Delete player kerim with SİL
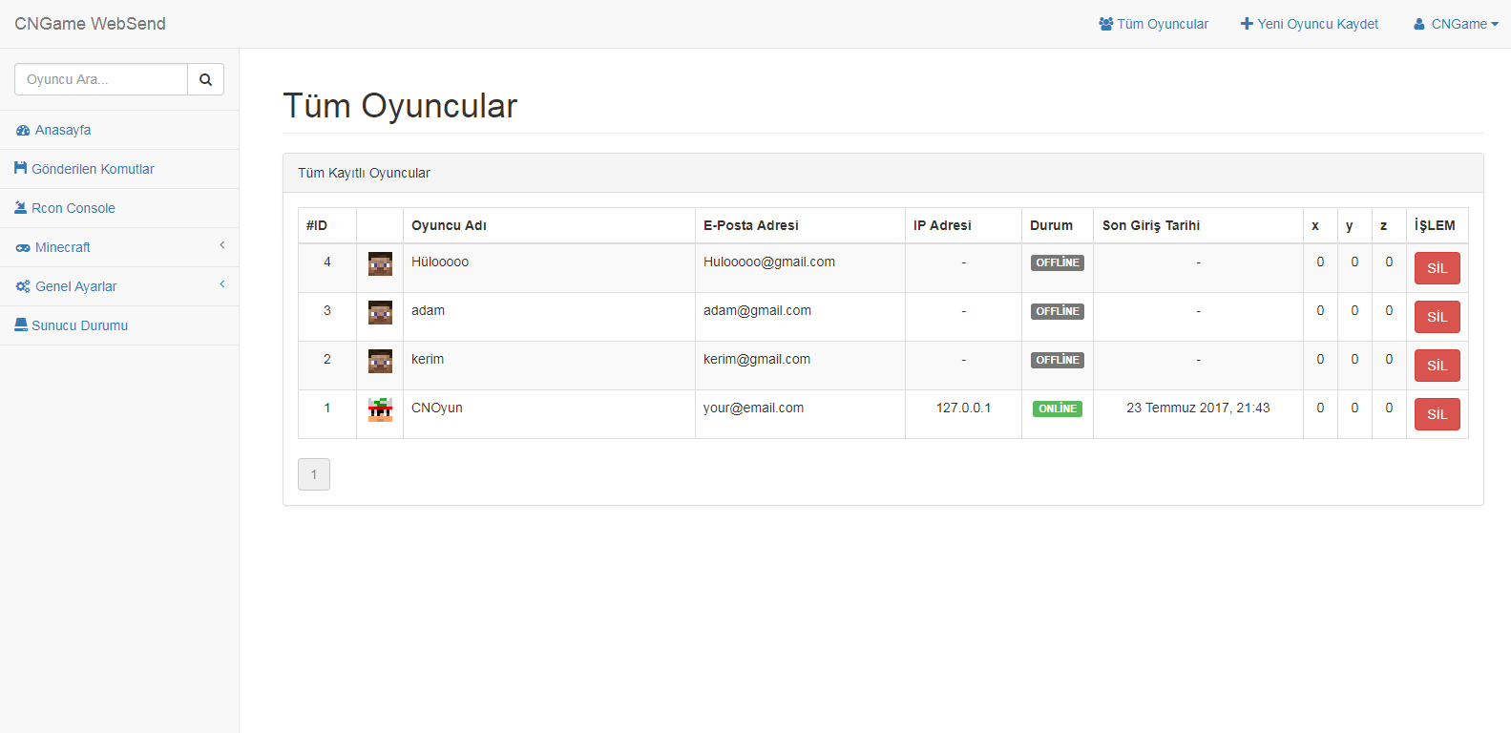Viewport: 1511px width, 733px height. tap(1437, 366)
